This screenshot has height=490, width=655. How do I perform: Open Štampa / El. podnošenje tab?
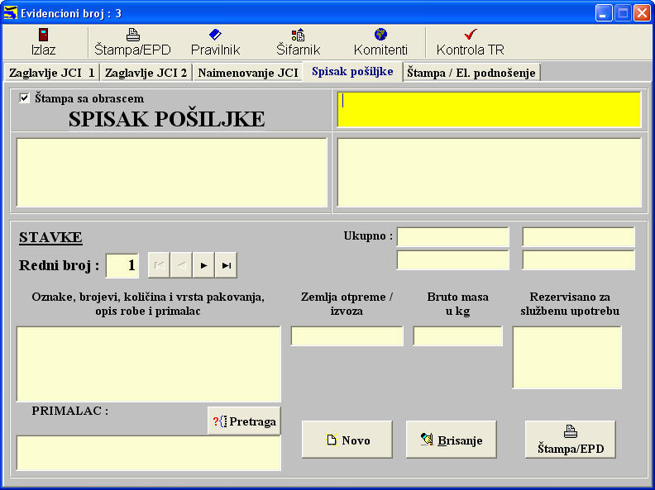tap(471, 73)
